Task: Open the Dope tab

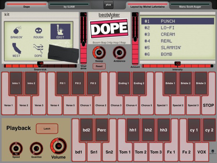Action: (26, 5)
